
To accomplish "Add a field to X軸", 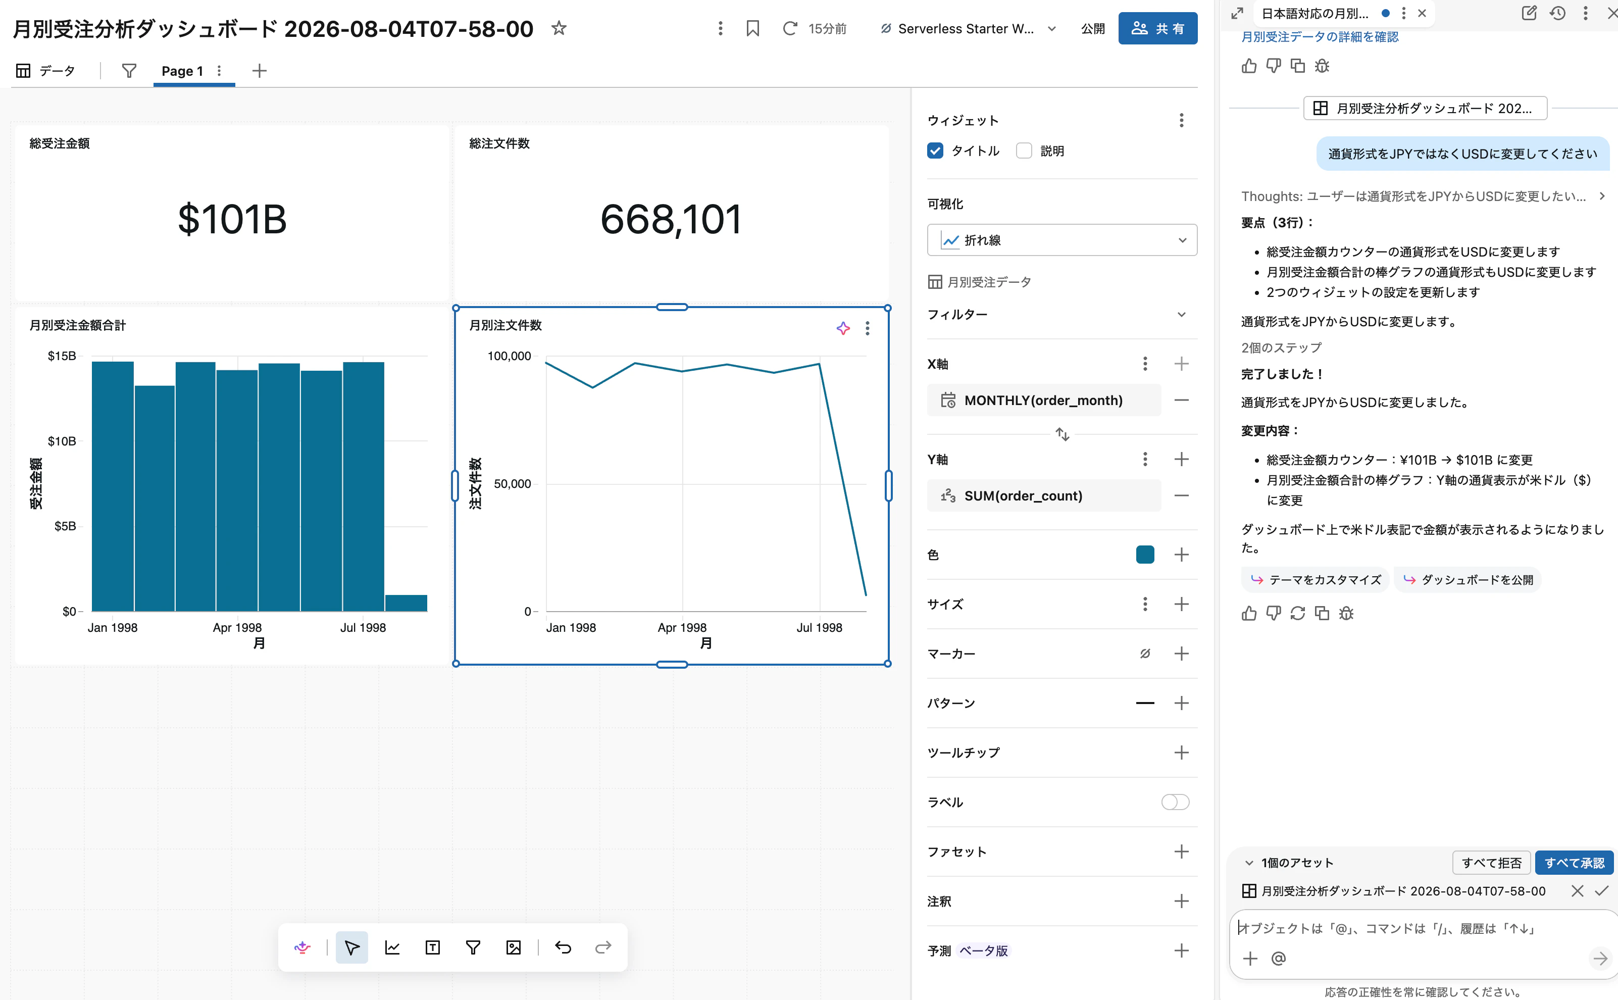I will [1181, 364].
